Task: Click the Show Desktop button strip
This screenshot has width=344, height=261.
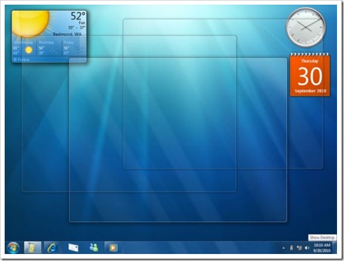Action: pos(335,248)
